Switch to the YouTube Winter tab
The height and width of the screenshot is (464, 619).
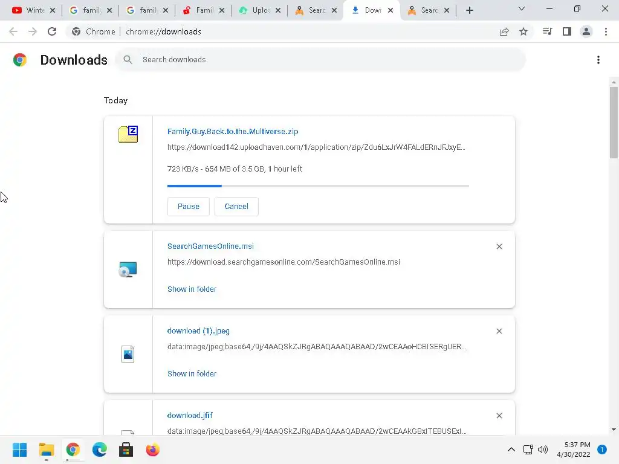tap(30, 10)
